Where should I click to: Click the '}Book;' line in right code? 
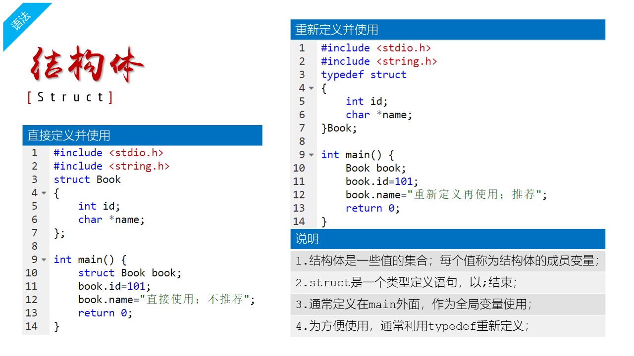point(339,128)
